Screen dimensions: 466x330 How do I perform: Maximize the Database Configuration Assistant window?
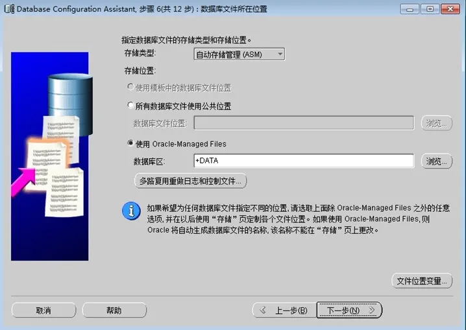pos(430,9)
